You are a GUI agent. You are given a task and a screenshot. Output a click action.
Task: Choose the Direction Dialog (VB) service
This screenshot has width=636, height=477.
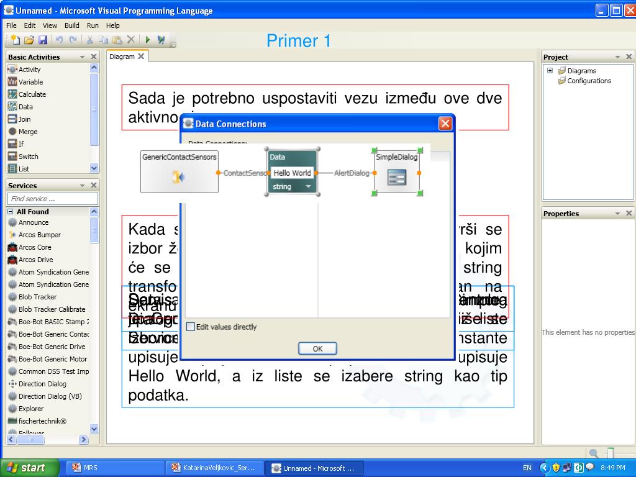tap(45, 396)
